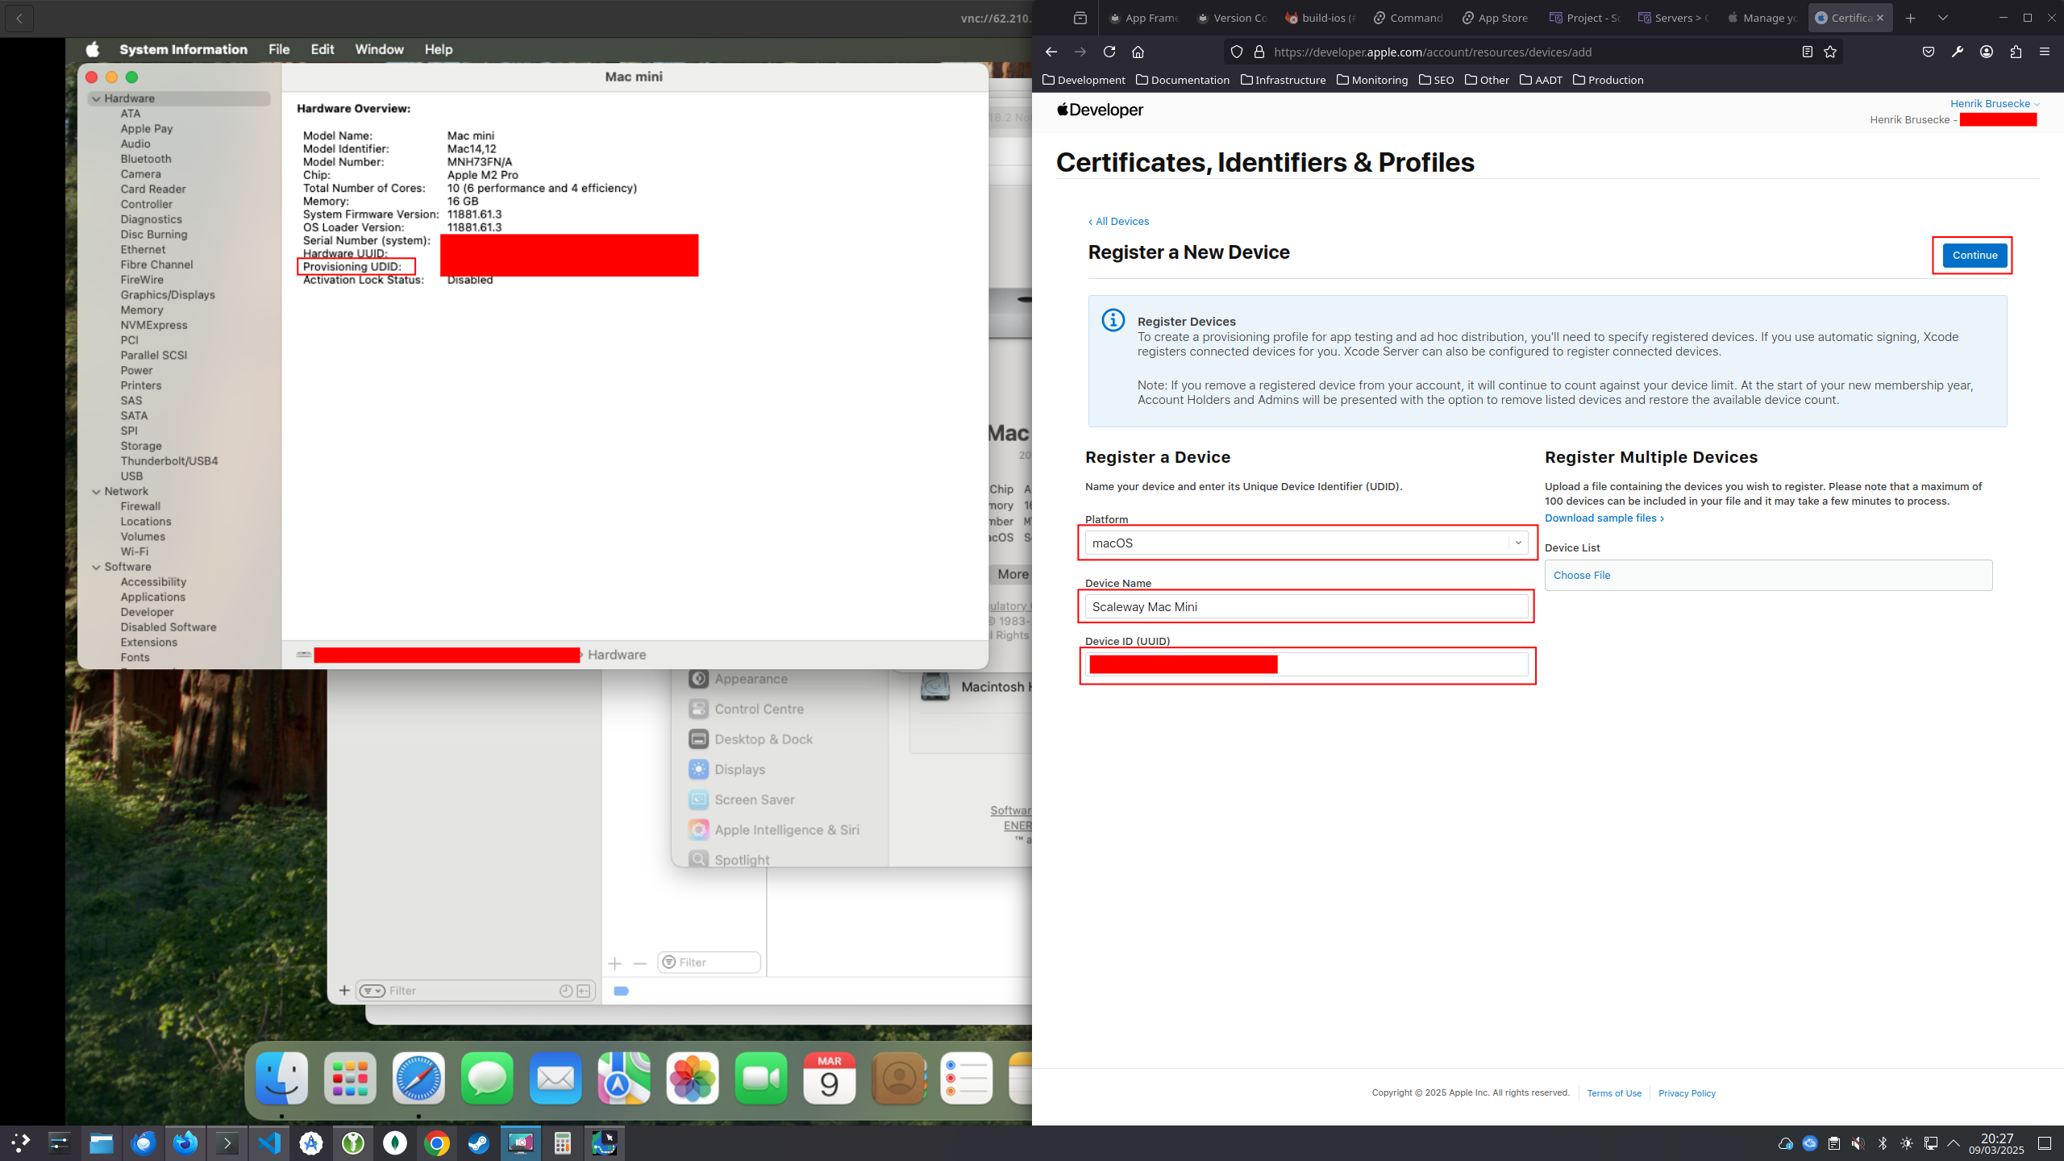Open Google Chrome from the taskbar
This screenshot has height=1161, width=2064.
(x=437, y=1142)
